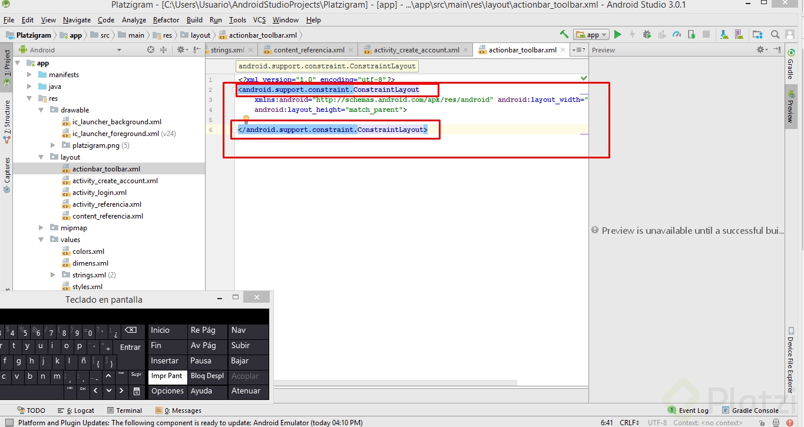Collapse the app module tree node
The height and width of the screenshot is (427, 804).
point(18,63)
